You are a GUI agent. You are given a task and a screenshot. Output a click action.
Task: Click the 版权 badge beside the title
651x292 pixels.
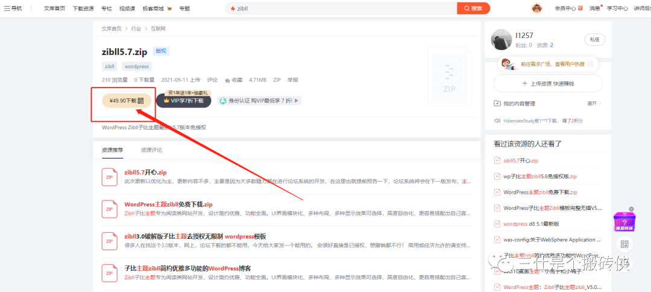click(161, 51)
